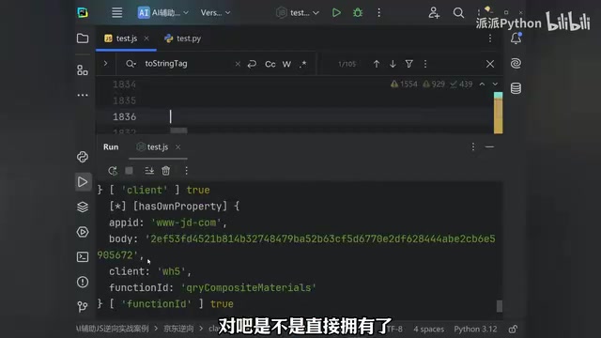Open more search options menu
Screen dimensions: 601x338
[425, 64]
